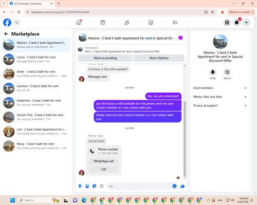Mute this conversation bell icon
The width and height of the screenshot is (257, 205).
click(x=213, y=72)
